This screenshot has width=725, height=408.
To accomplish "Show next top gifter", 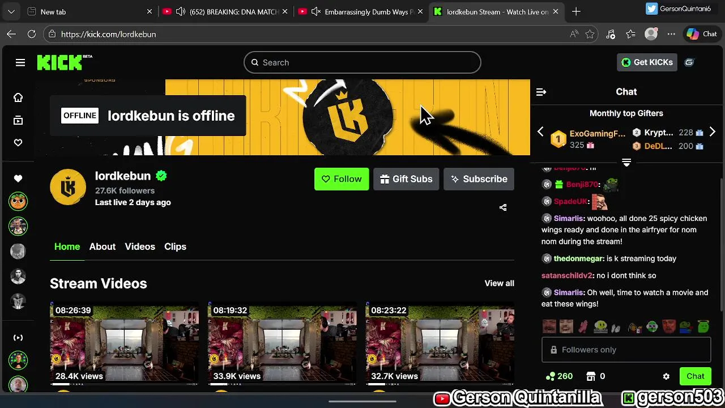I will (x=713, y=132).
